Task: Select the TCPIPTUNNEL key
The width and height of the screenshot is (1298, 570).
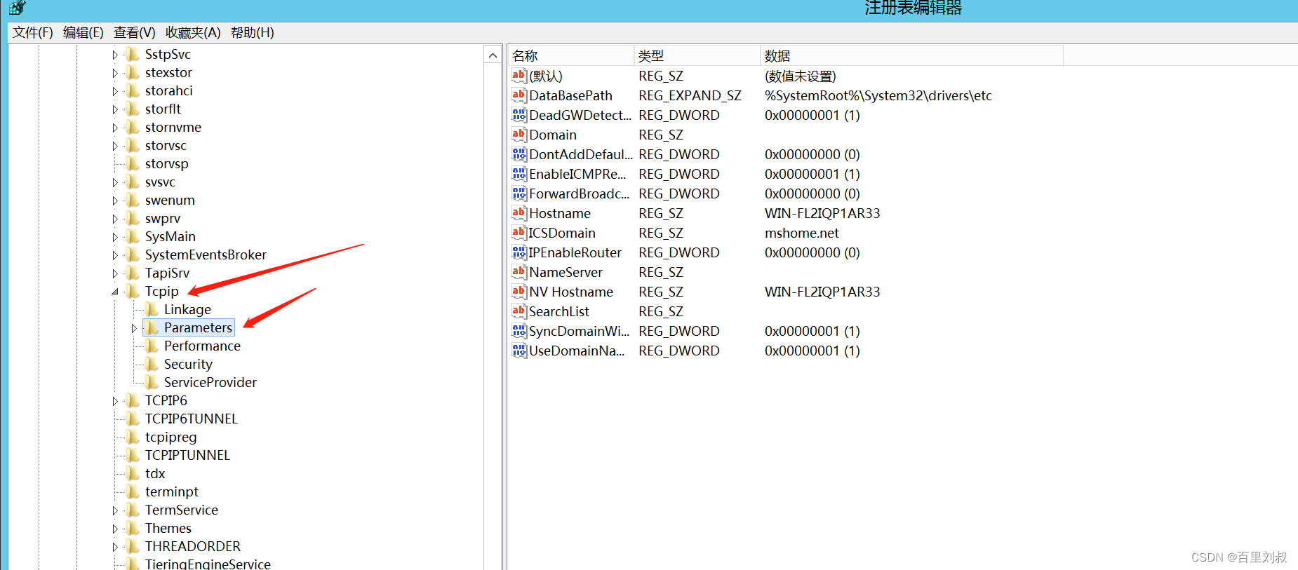Action: pyautogui.click(x=187, y=455)
